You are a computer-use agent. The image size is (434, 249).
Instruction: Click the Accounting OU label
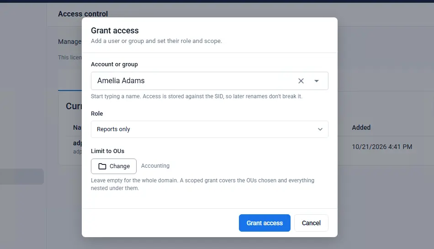(x=155, y=166)
